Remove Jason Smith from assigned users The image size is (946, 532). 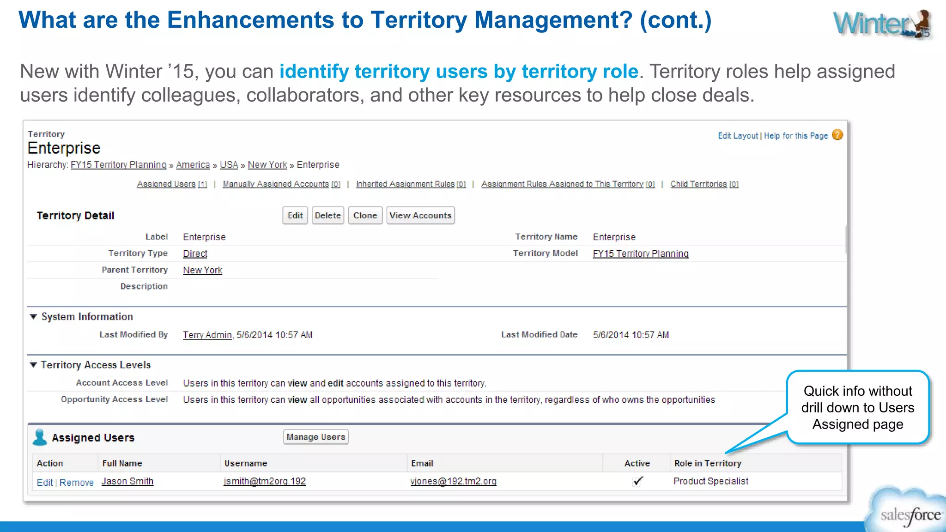pyautogui.click(x=77, y=483)
